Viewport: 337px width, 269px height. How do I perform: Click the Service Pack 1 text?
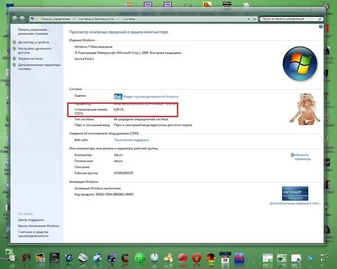click(x=84, y=58)
